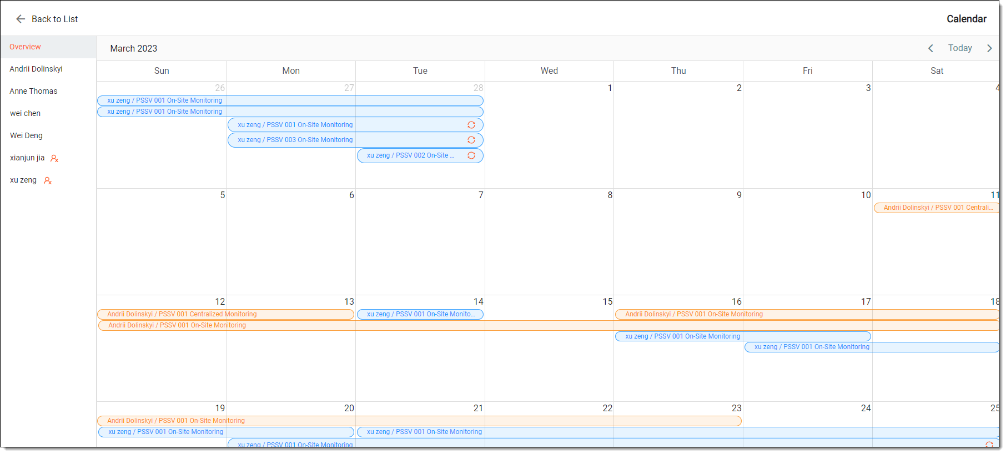Click recurring icon on PSSV 003 event
Viewport: 1006px width, 454px height.
click(471, 140)
